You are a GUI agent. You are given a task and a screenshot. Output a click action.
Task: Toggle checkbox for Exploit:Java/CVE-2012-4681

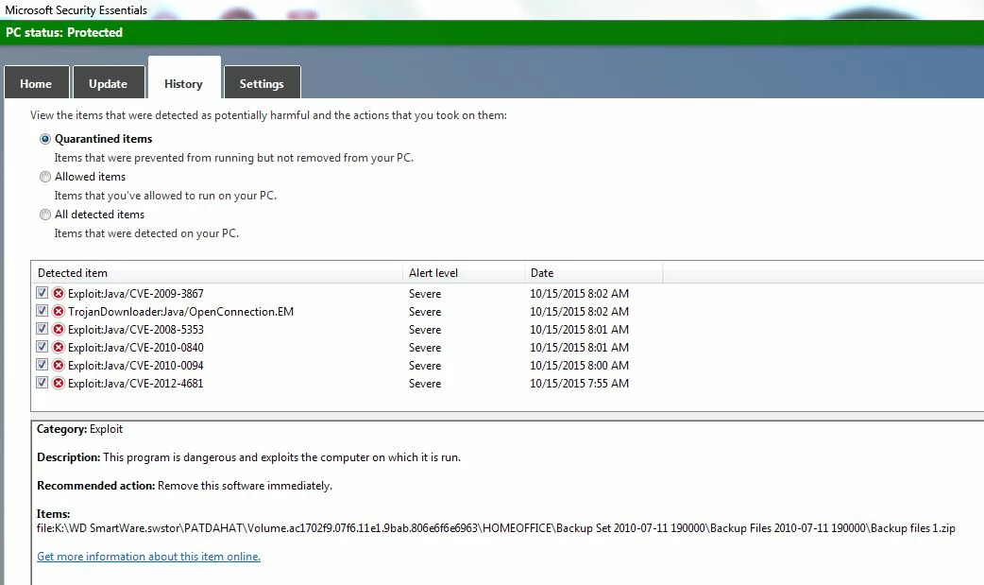42,382
